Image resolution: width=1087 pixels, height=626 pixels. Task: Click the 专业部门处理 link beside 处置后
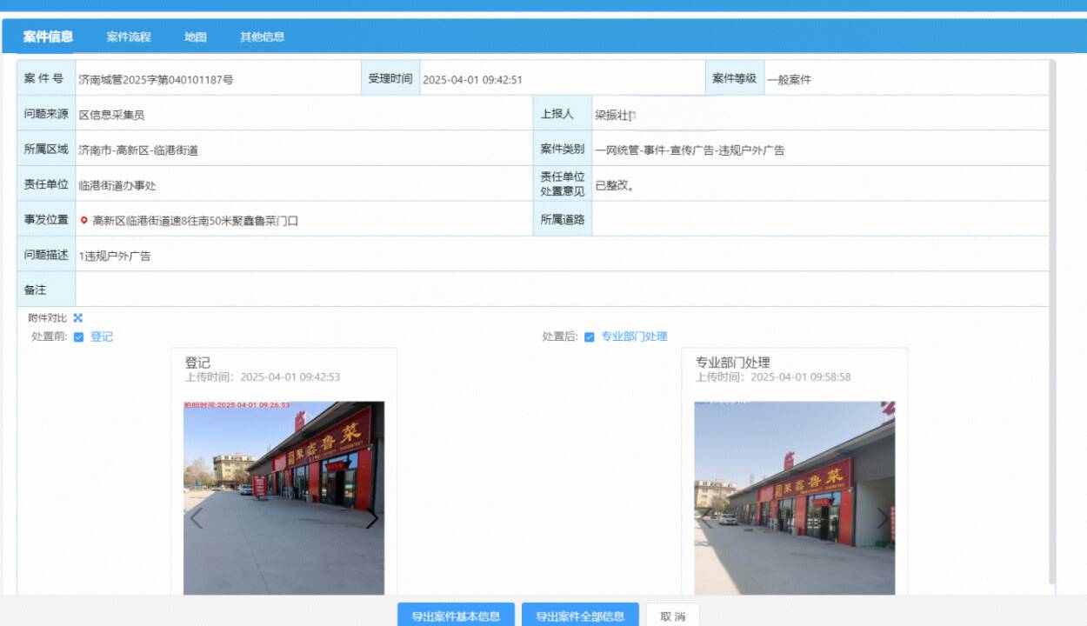coord(634,337)
